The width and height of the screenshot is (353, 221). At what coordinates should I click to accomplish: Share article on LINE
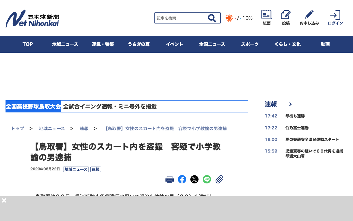tap(207, 179)
